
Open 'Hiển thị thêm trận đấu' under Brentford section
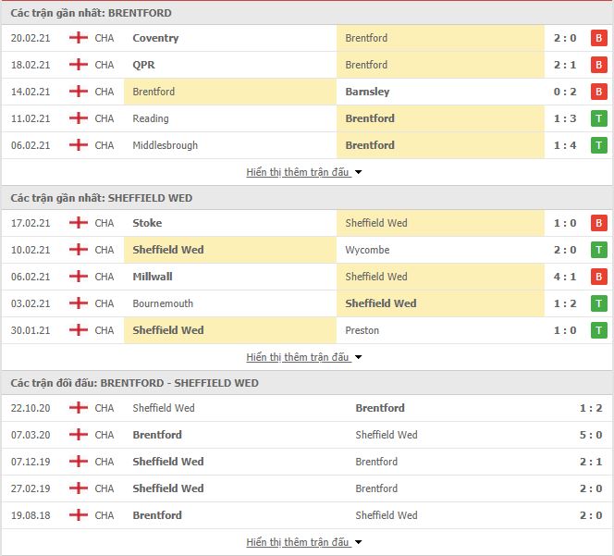(298, 172)
